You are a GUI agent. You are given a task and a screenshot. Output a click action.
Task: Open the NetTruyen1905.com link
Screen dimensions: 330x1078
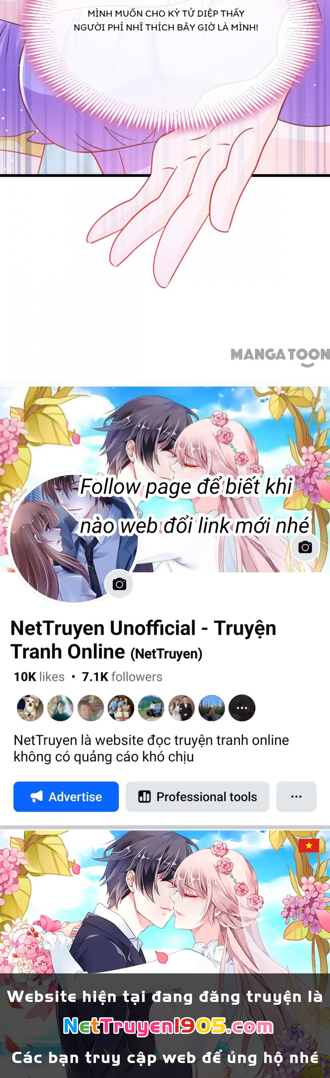pyautogui.click(x=168, y=1026)
